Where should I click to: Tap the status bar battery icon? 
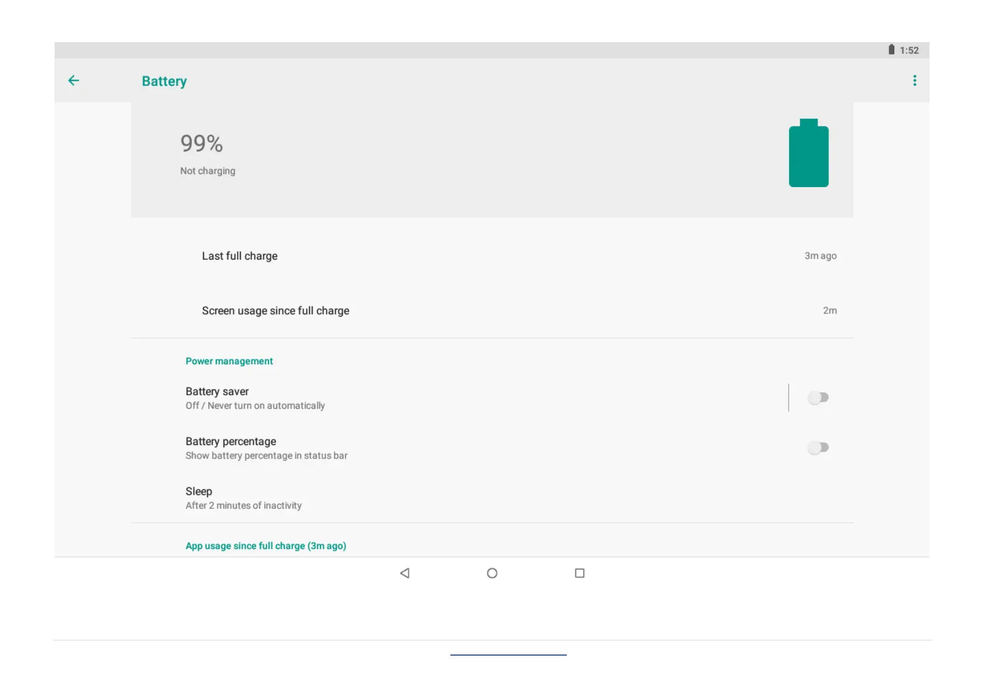[891, 50]
